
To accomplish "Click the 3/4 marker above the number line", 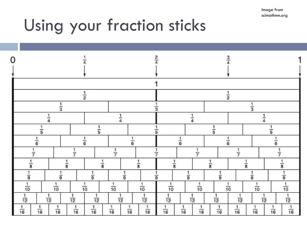I will coord(228,60).
